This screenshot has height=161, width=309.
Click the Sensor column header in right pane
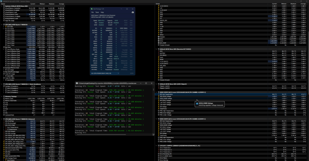pyautogui.click(x=212, y=4)
